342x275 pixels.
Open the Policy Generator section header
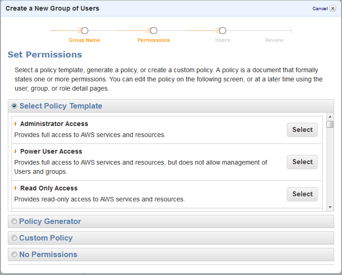(50, 221)
